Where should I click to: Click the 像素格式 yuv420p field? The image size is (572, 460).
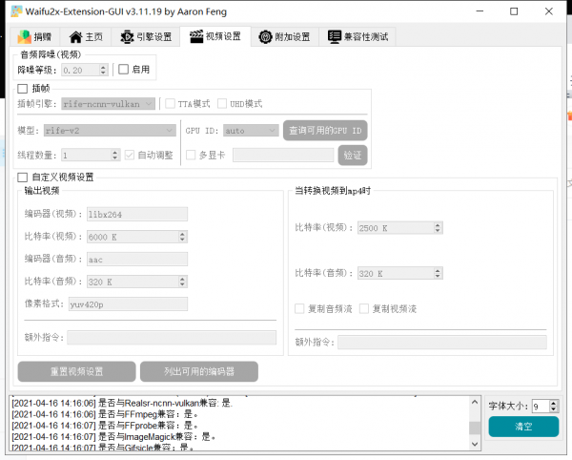129,304
